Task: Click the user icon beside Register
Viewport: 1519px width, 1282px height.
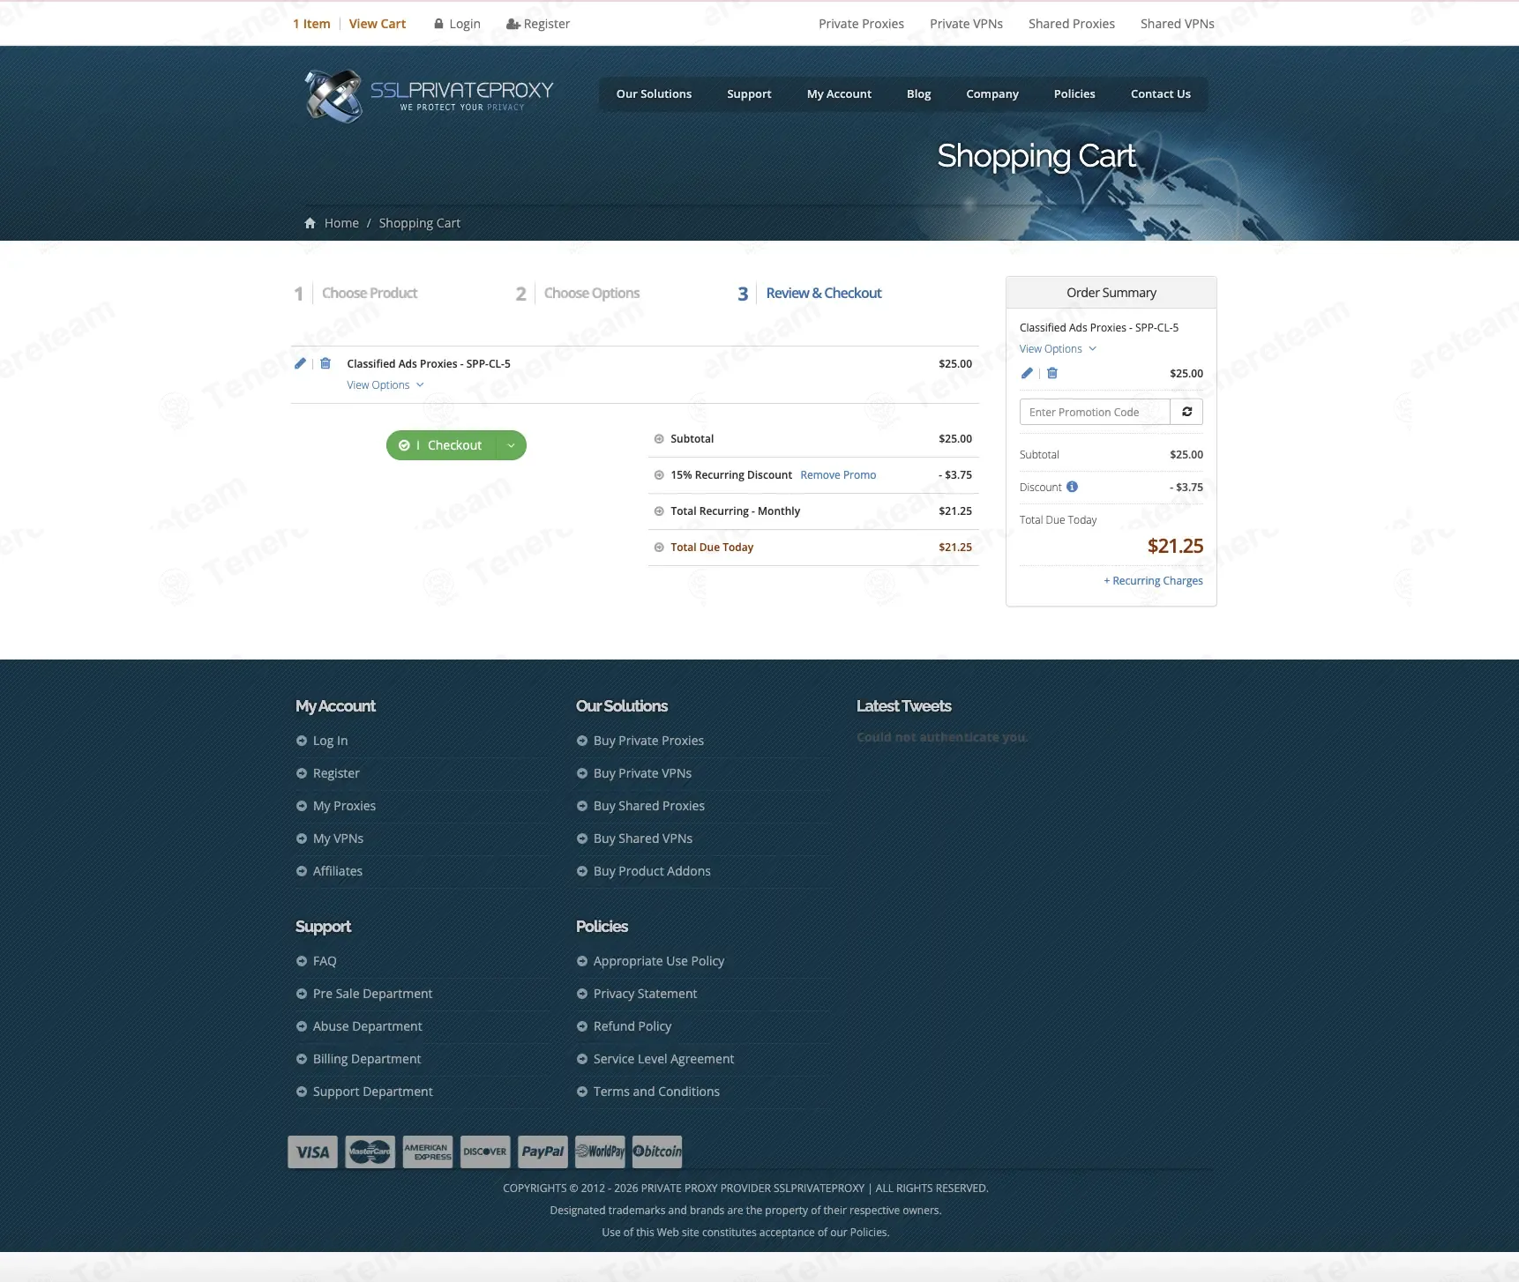Action: coord(513,24)
